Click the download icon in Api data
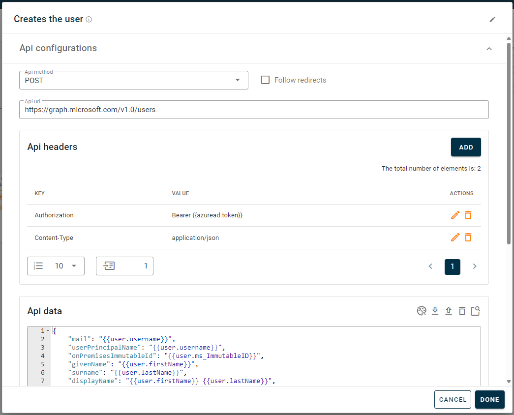The height and width of the screenshot is (415, 514). [435, 311]
